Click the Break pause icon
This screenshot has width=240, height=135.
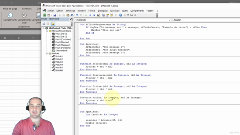[90, 15]
